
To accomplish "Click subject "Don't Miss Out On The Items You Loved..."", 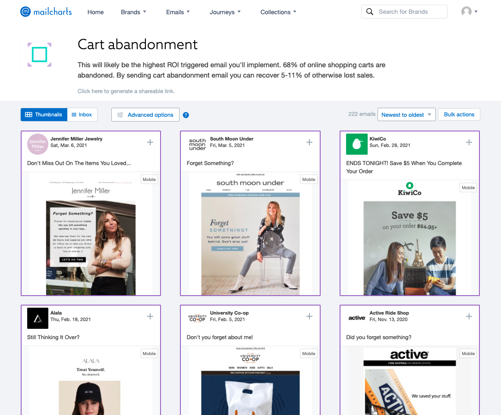I will coord(79,163).
